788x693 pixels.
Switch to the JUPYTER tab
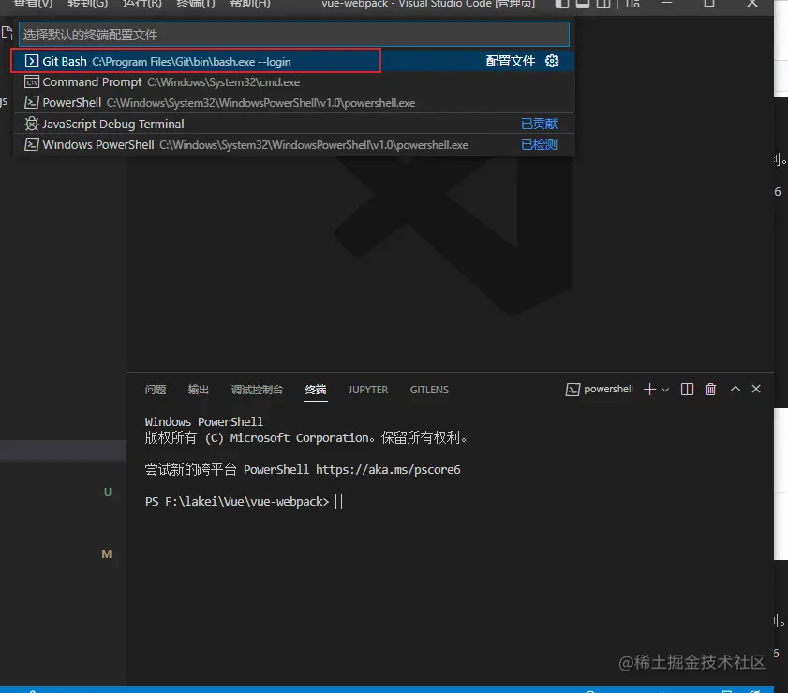point(368,390)
